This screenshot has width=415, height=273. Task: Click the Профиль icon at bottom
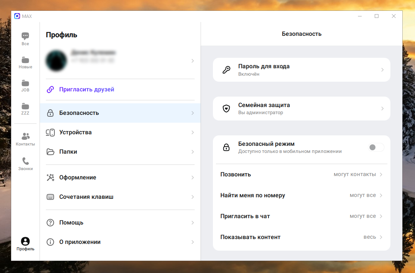pyautogui.click(x=25, y=242)
